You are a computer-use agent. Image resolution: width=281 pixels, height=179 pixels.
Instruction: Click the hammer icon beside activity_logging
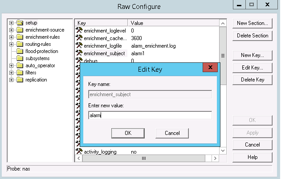click(x=79, y=151)
